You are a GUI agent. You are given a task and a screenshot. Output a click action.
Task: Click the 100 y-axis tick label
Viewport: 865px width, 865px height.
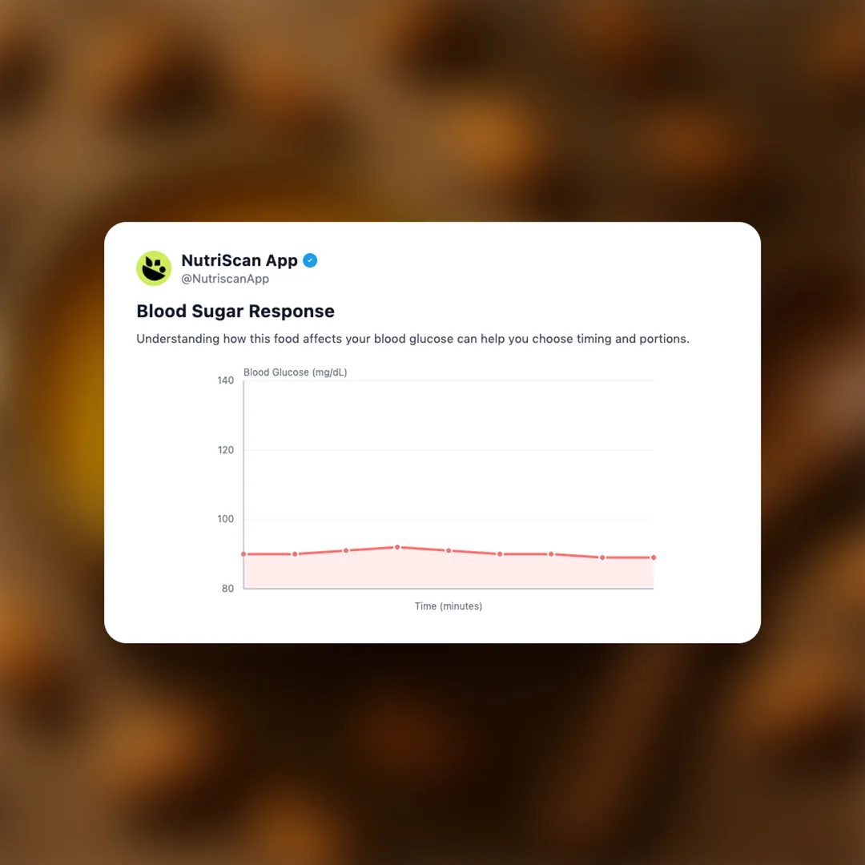(x=225, y=519)
